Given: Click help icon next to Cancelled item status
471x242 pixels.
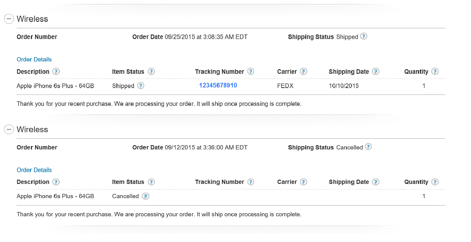Looking at the screenshot, I should [145, 196].
